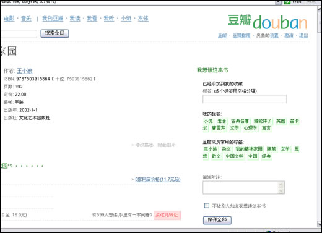Add my tag 英国

[x=281, y=121]
